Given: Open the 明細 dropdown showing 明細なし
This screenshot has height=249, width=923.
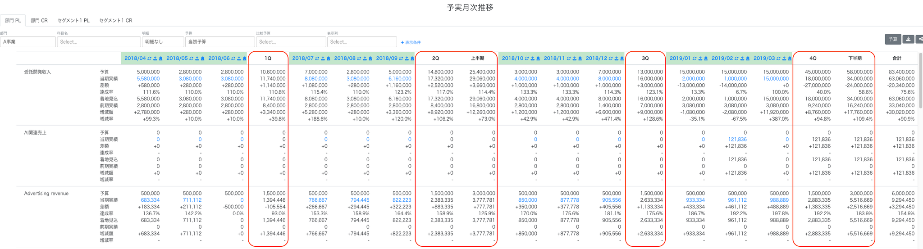Looking at the screenshot, I should tap(163, 42).
